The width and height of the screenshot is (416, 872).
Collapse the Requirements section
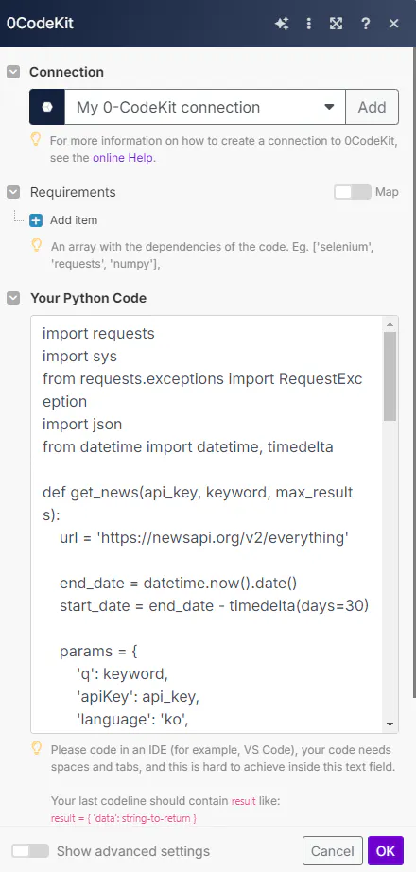click(x=13, y=192)
